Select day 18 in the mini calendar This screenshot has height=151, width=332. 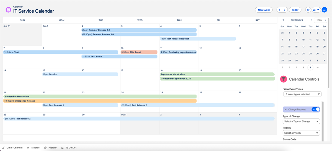coord(310,46)
